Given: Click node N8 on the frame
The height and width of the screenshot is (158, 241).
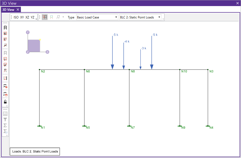Looking at the screenshot, I should pyautogui.click(x=129, y=70).
